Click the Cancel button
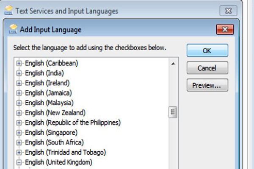The image size is (254, 169). point(207,68)
